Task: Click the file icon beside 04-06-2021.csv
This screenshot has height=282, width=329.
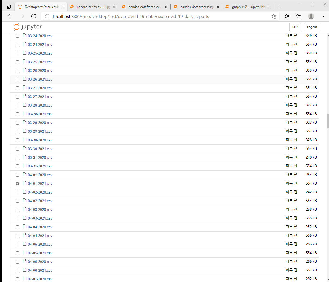Action: [25, 270]
